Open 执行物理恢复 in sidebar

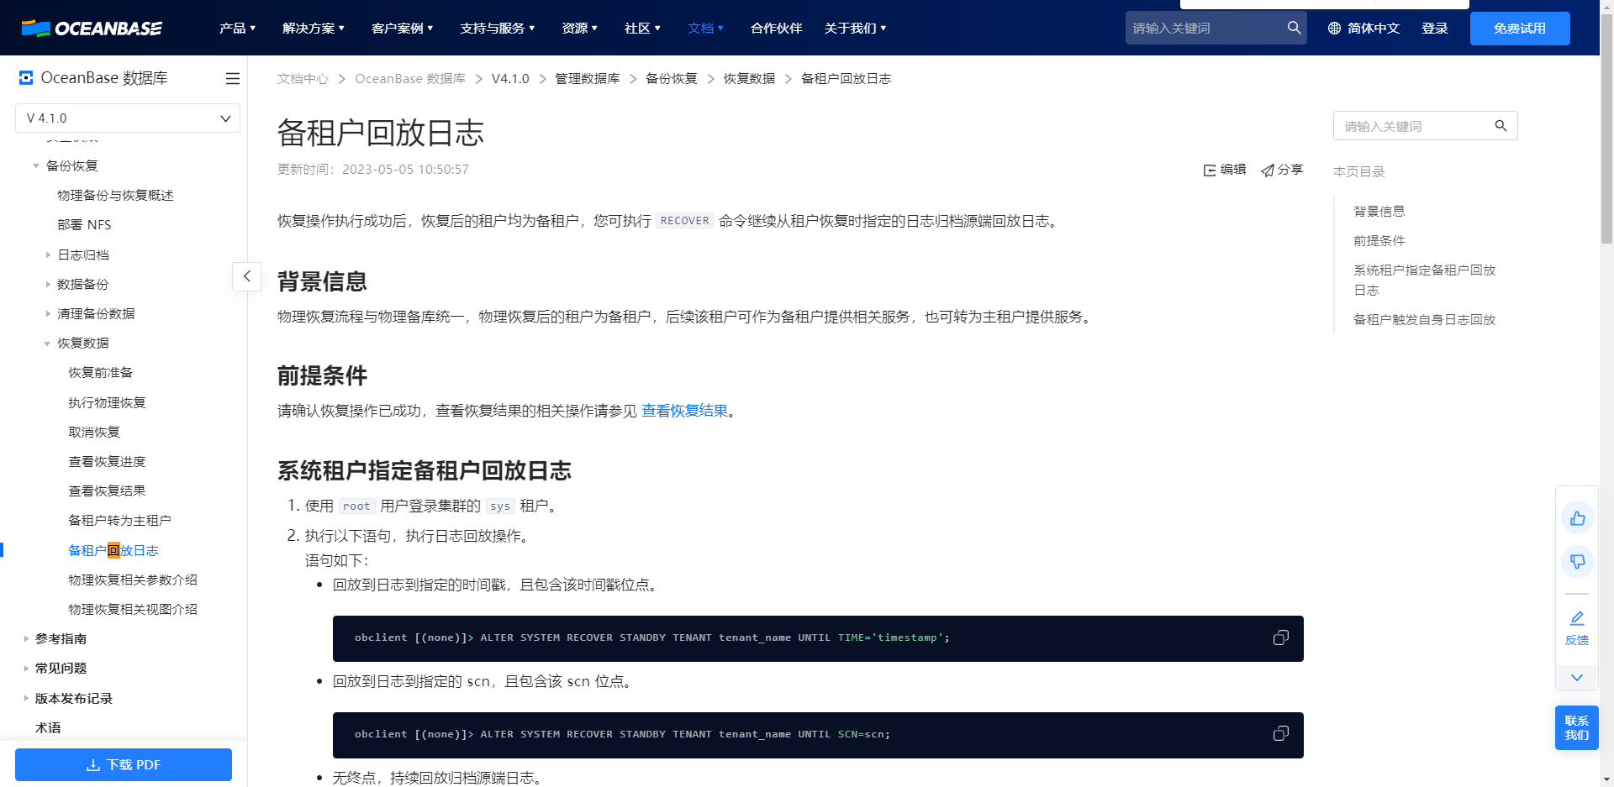(x=108, y=403)
